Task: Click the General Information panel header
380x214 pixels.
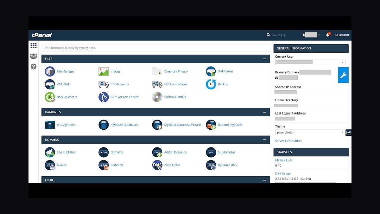Action: pos(311,48)
